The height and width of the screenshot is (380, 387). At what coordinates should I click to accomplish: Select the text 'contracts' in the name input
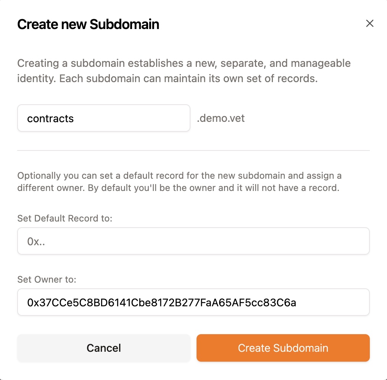click(50, 118)
